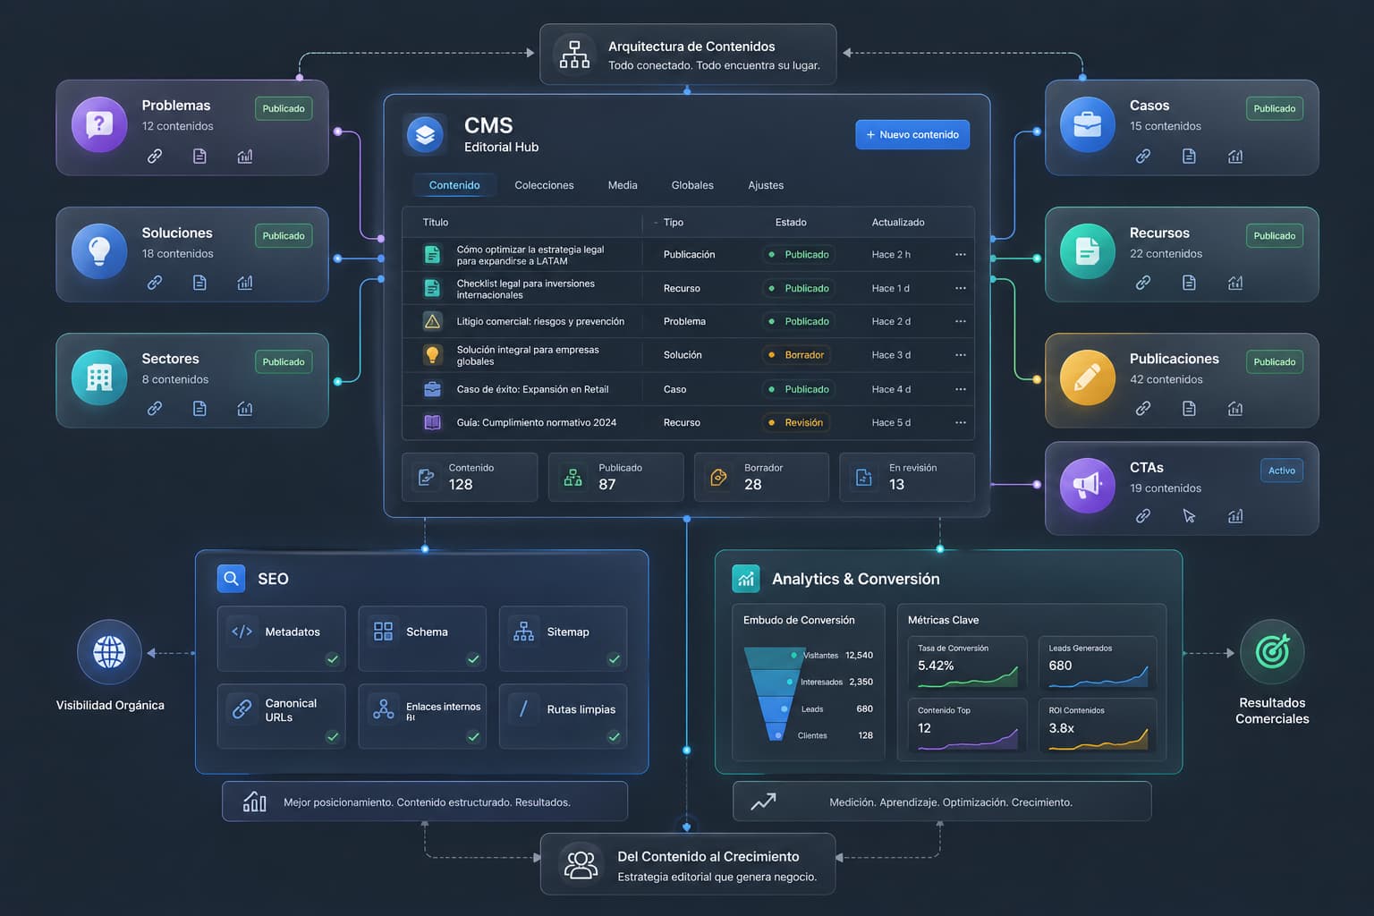Expand options menu for Guía Cumplimiento row
This screenshot has width=1374, height=916.
point(961,423)
